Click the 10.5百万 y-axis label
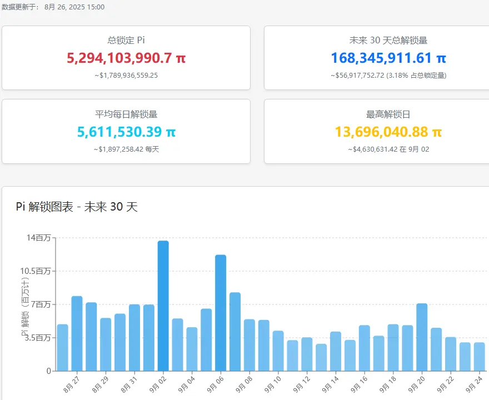 36,271
